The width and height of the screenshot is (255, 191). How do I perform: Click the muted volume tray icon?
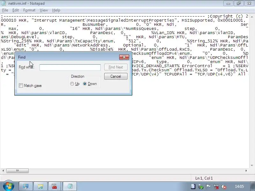point(224,187)
